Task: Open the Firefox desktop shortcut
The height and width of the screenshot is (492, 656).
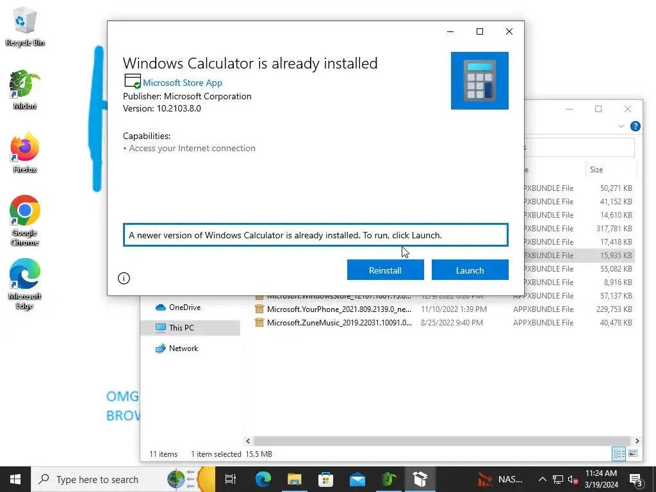Action: tap(25, 153)
